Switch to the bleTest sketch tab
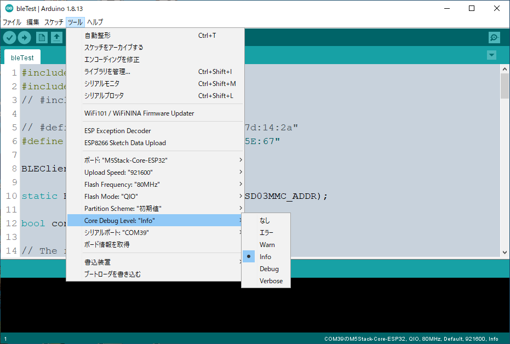This screenshot has height=344, width=510. coord(22,58)
